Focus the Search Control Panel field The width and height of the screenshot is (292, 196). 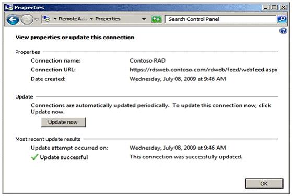(220, 19)
